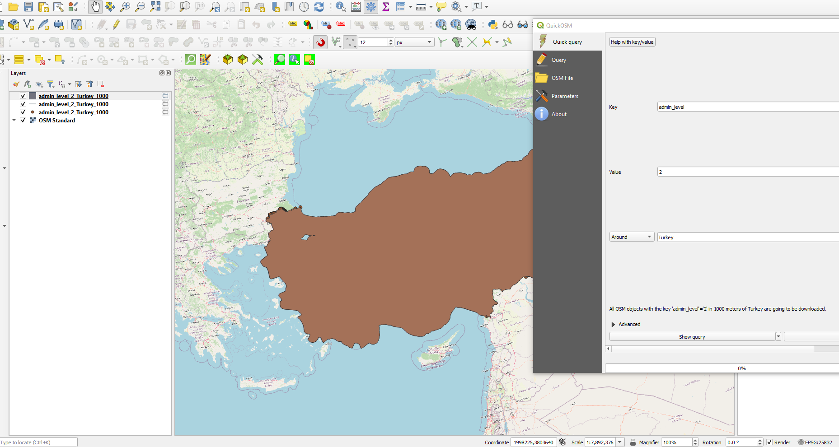Click the EPSG:25832 CRS button

tap(815, 442)
